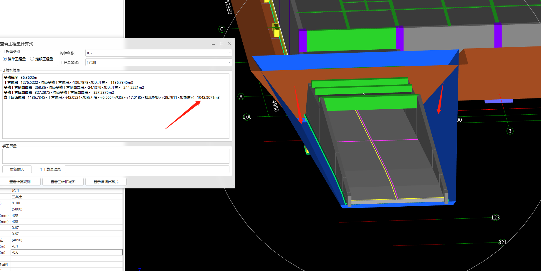Select the -6.1 property value
The image size is (541, 271).
67,246
